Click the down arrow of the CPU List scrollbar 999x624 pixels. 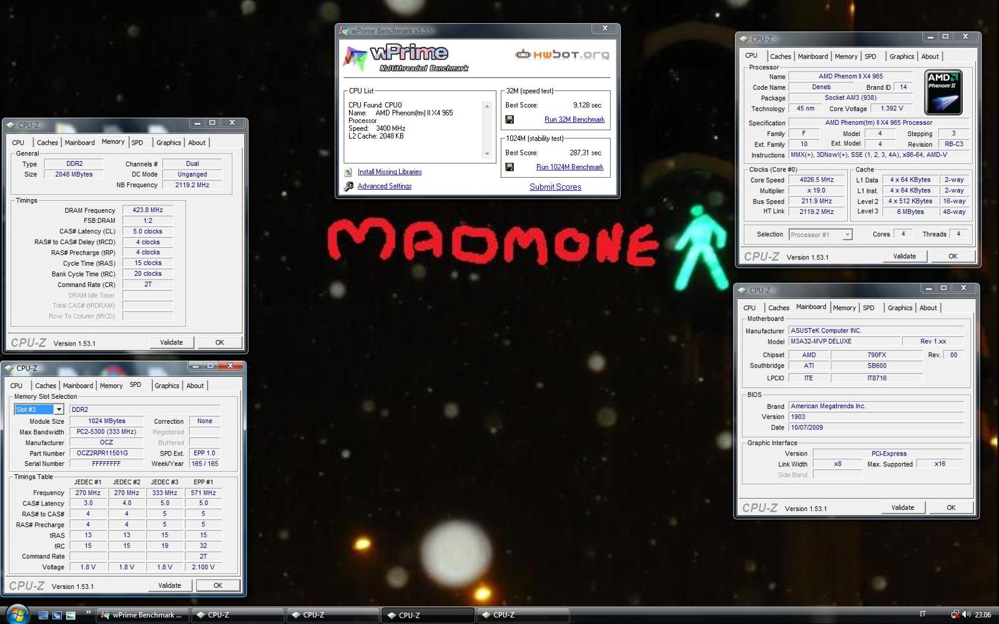point(487,154)
